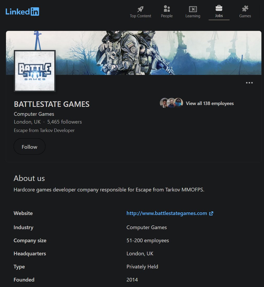Click the 'Hardcore games developer company' description
The image size is (264, 287).
click(109, 190)
